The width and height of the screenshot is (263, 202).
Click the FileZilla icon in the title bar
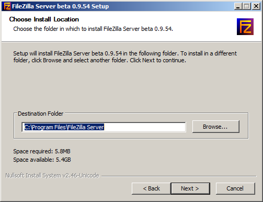click(7, 6)
